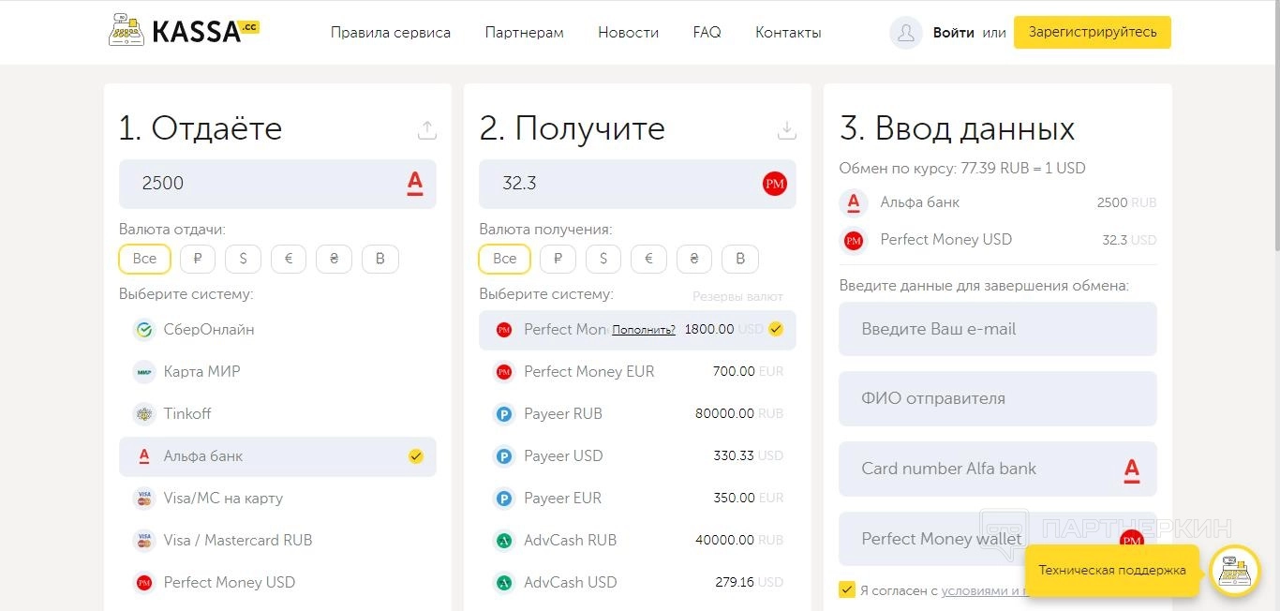The height and width of the screenshot is (611, 1280).
Task: Select Все filter under Валюта отдачи
Action: tap(144, 259)
